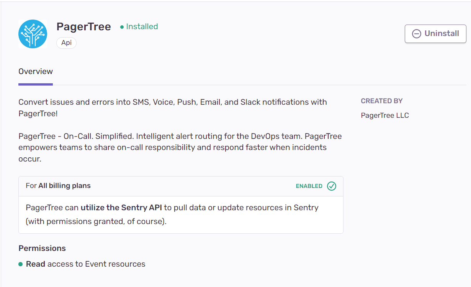The width and height of the screenshot is (471, 287).
Task: Click the 'For All billing plans' header
Action: click(58, 186)
